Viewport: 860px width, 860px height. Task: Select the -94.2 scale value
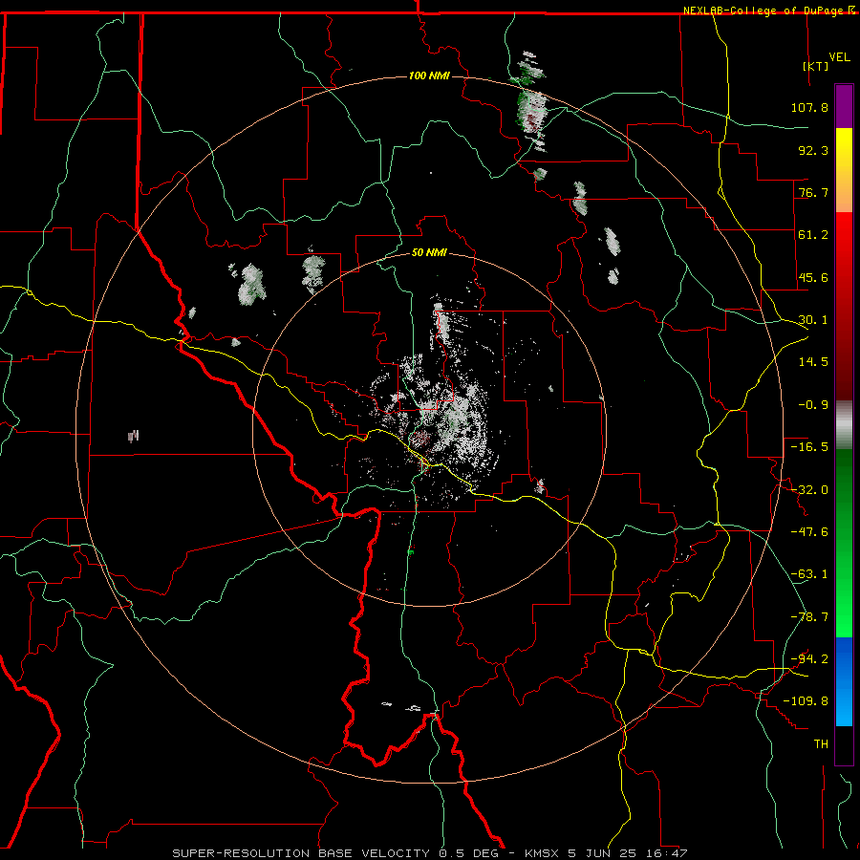pyautogui.click(x=809, y=659)
